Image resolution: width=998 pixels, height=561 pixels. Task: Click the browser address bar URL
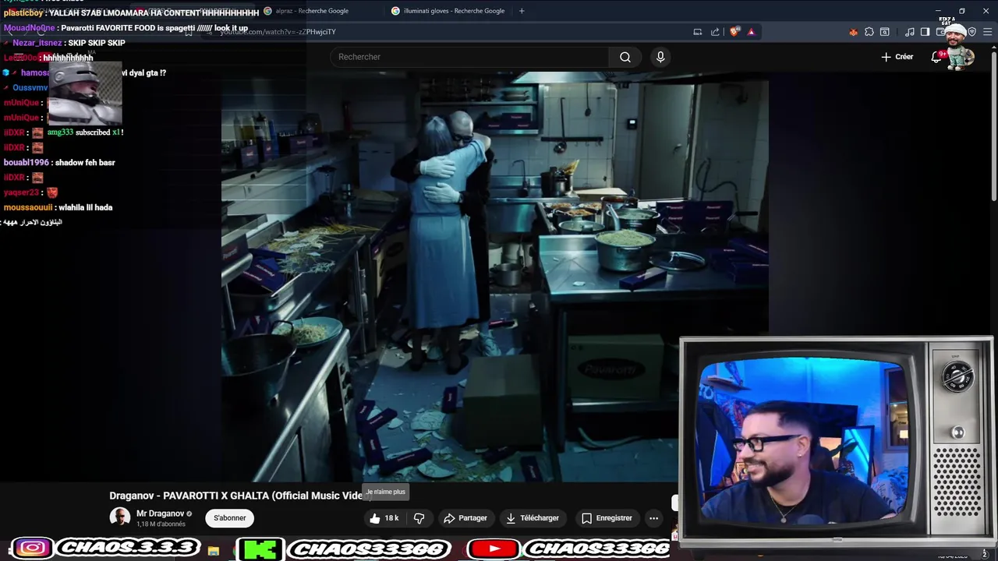click(x=278, y=32)
